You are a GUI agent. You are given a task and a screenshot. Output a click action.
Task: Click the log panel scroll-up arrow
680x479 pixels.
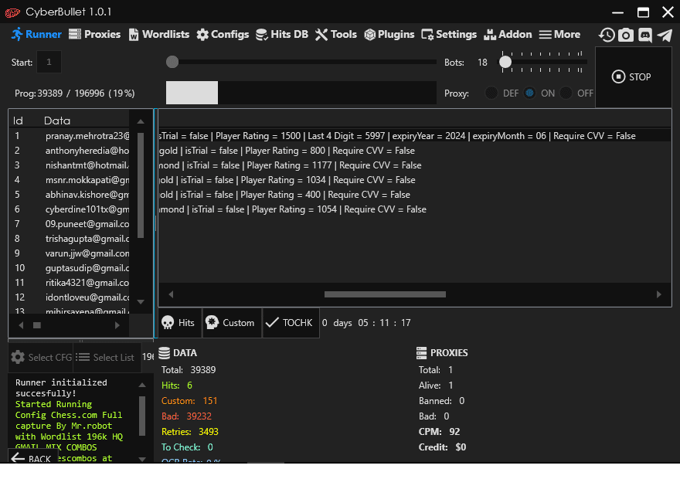coord(142,385)
